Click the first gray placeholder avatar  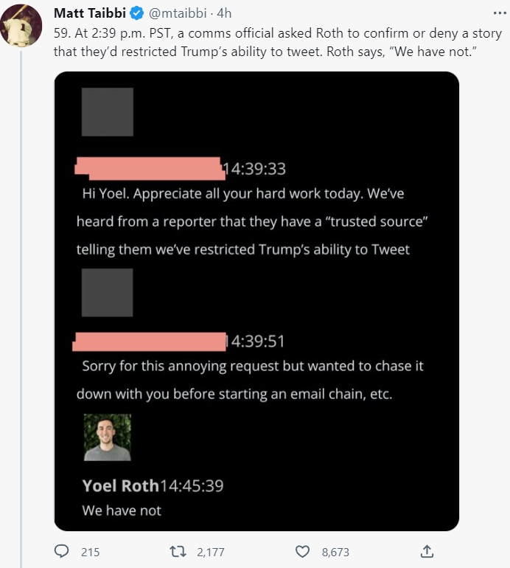pyautogui.click(x=108, y=112)
